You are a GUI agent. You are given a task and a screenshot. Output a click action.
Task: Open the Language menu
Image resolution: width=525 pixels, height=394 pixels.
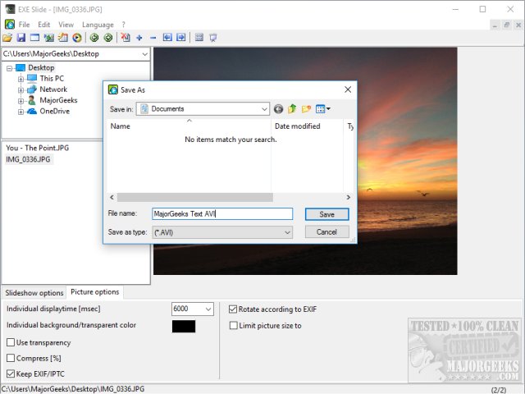click(98, 25)
